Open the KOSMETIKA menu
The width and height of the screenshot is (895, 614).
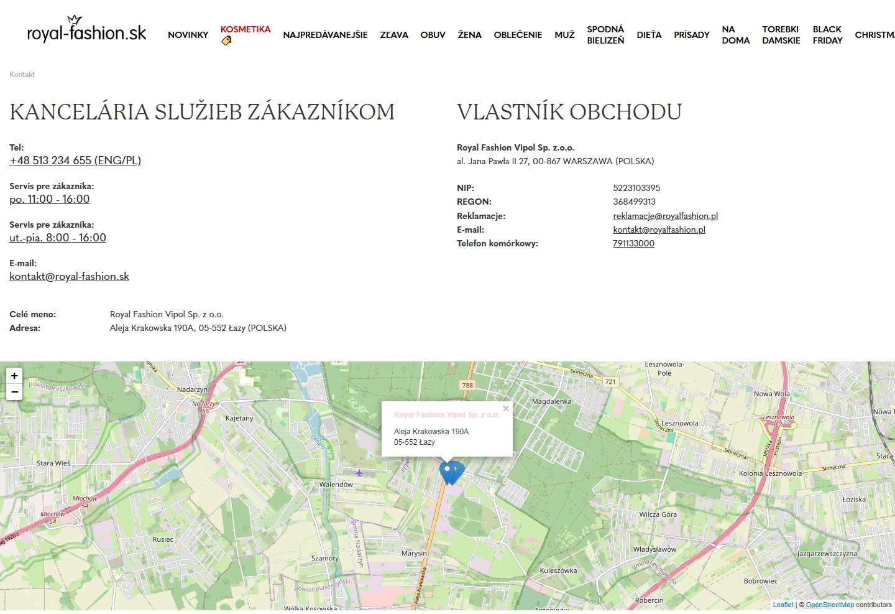246,29
